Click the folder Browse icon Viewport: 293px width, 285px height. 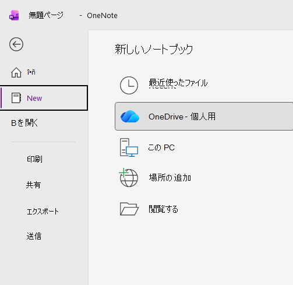pyautogui.click(x=129, y=209)
